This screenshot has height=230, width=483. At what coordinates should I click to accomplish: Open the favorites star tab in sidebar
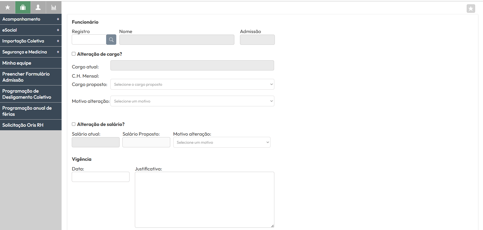[x=8, y=7]
